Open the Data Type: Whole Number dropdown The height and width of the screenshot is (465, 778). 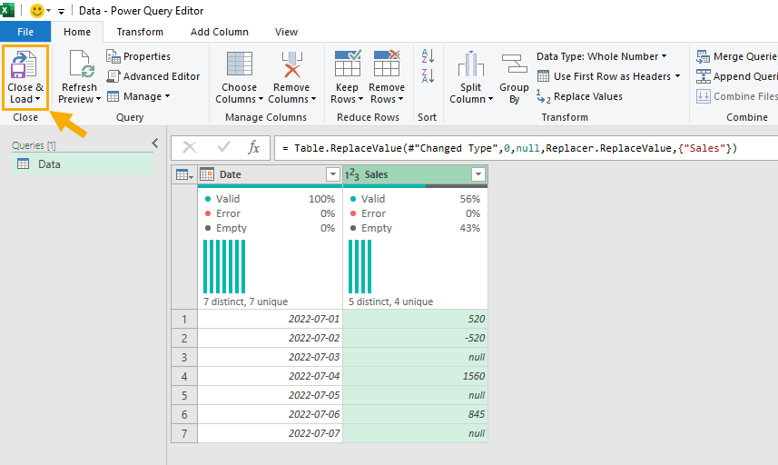pyautogui.click(x=601, y=56)
